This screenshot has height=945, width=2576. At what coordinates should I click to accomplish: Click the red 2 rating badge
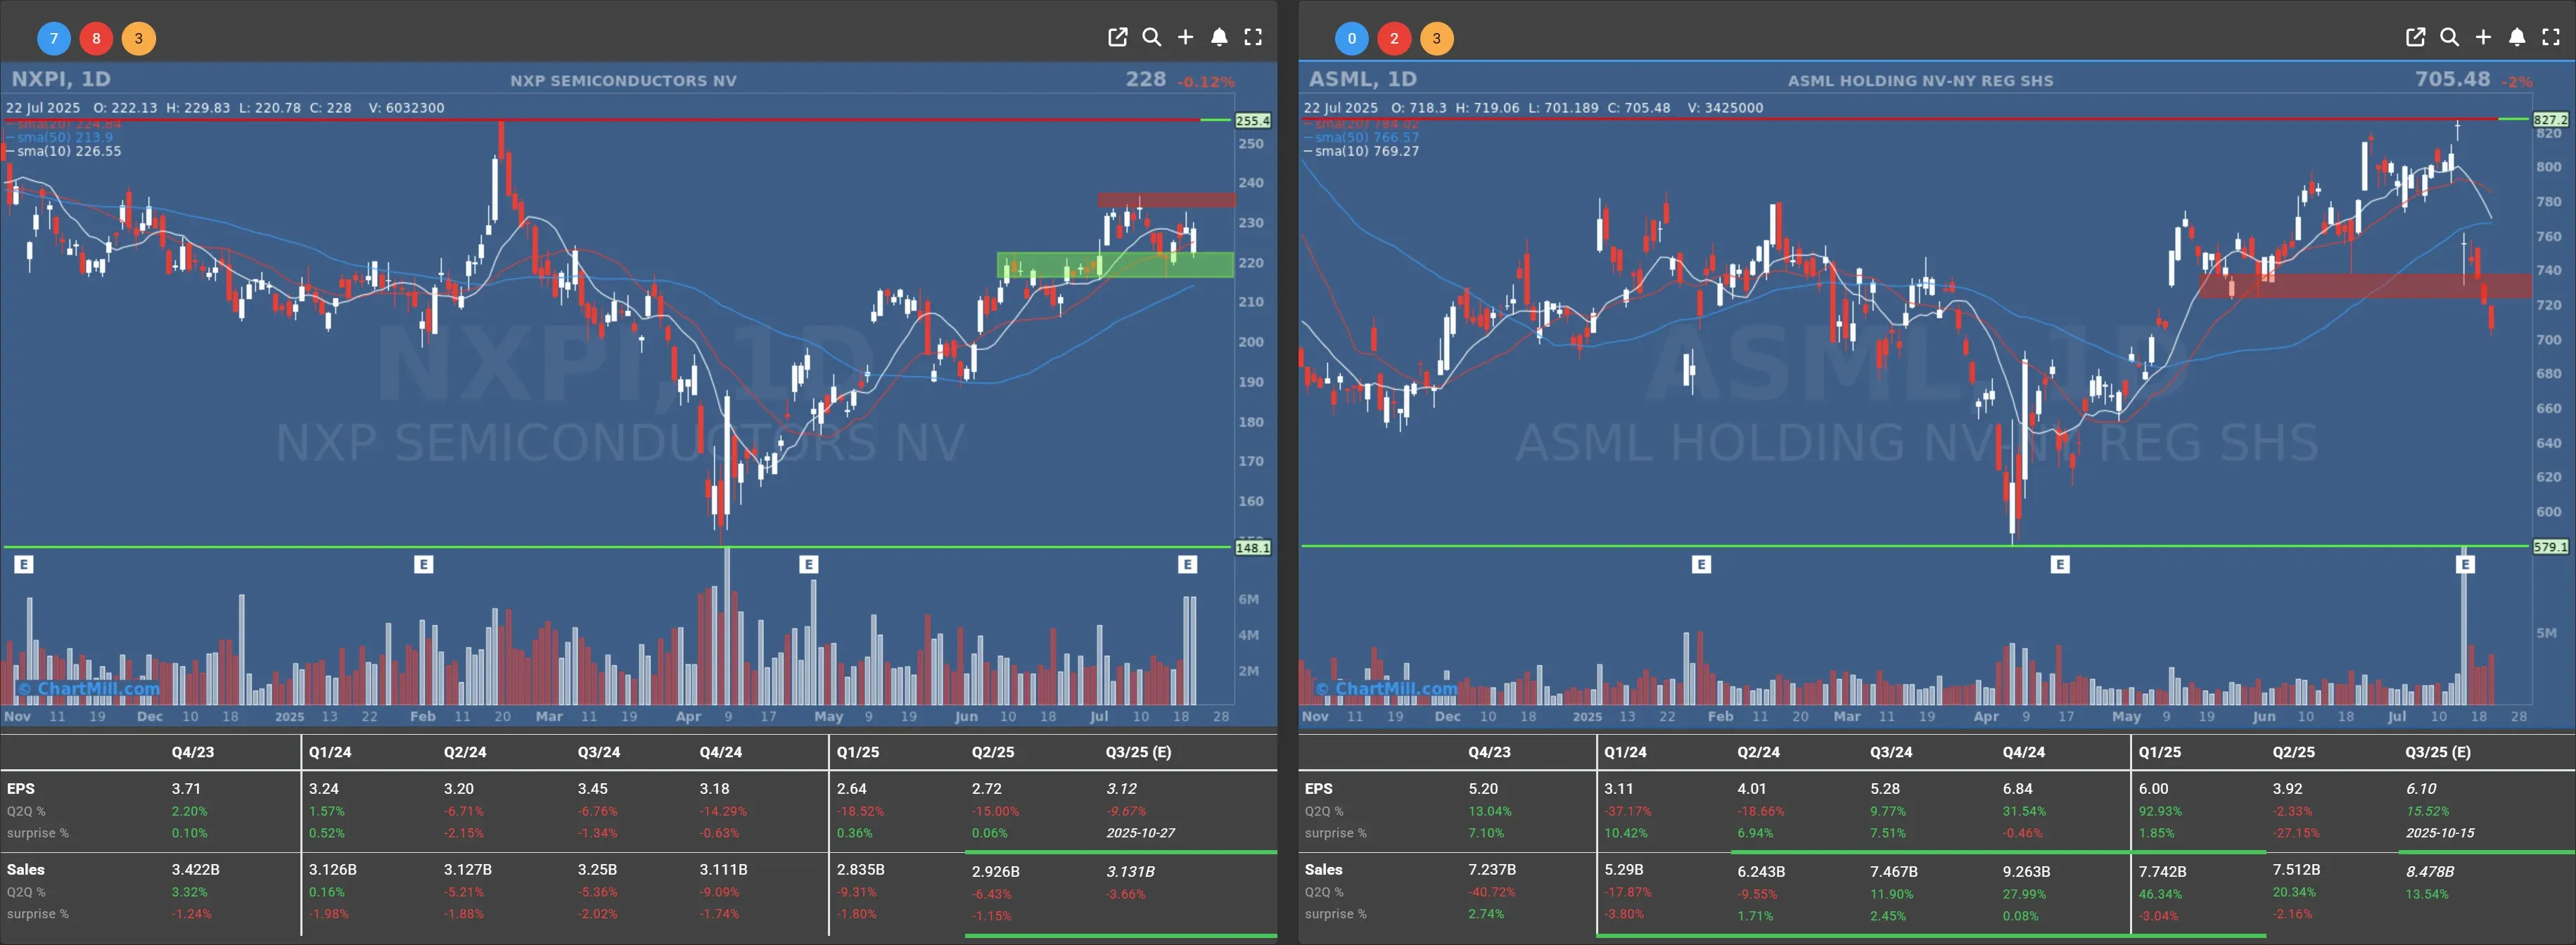1394,39
